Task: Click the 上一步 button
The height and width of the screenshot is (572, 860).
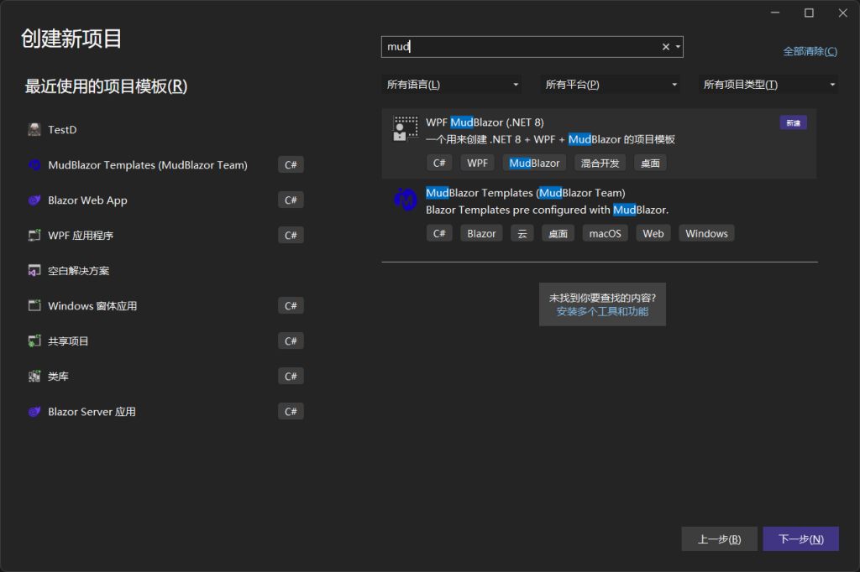Action: pos(719,538)
